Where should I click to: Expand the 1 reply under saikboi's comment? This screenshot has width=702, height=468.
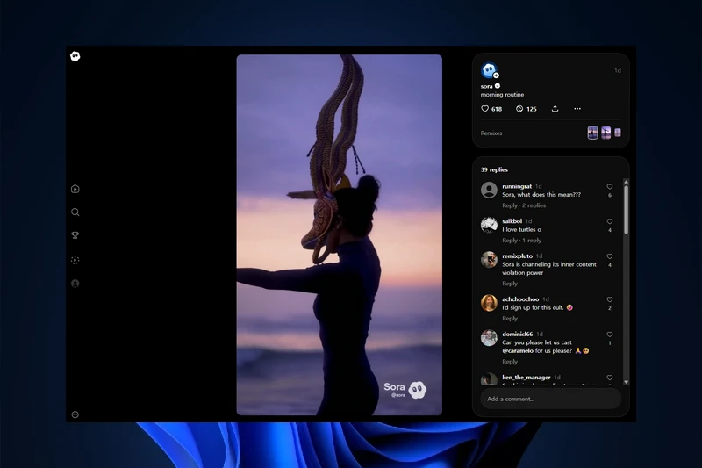coord(534,241)
